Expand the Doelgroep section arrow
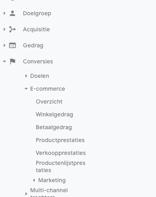156x197 pixels. tap(4, 13)
